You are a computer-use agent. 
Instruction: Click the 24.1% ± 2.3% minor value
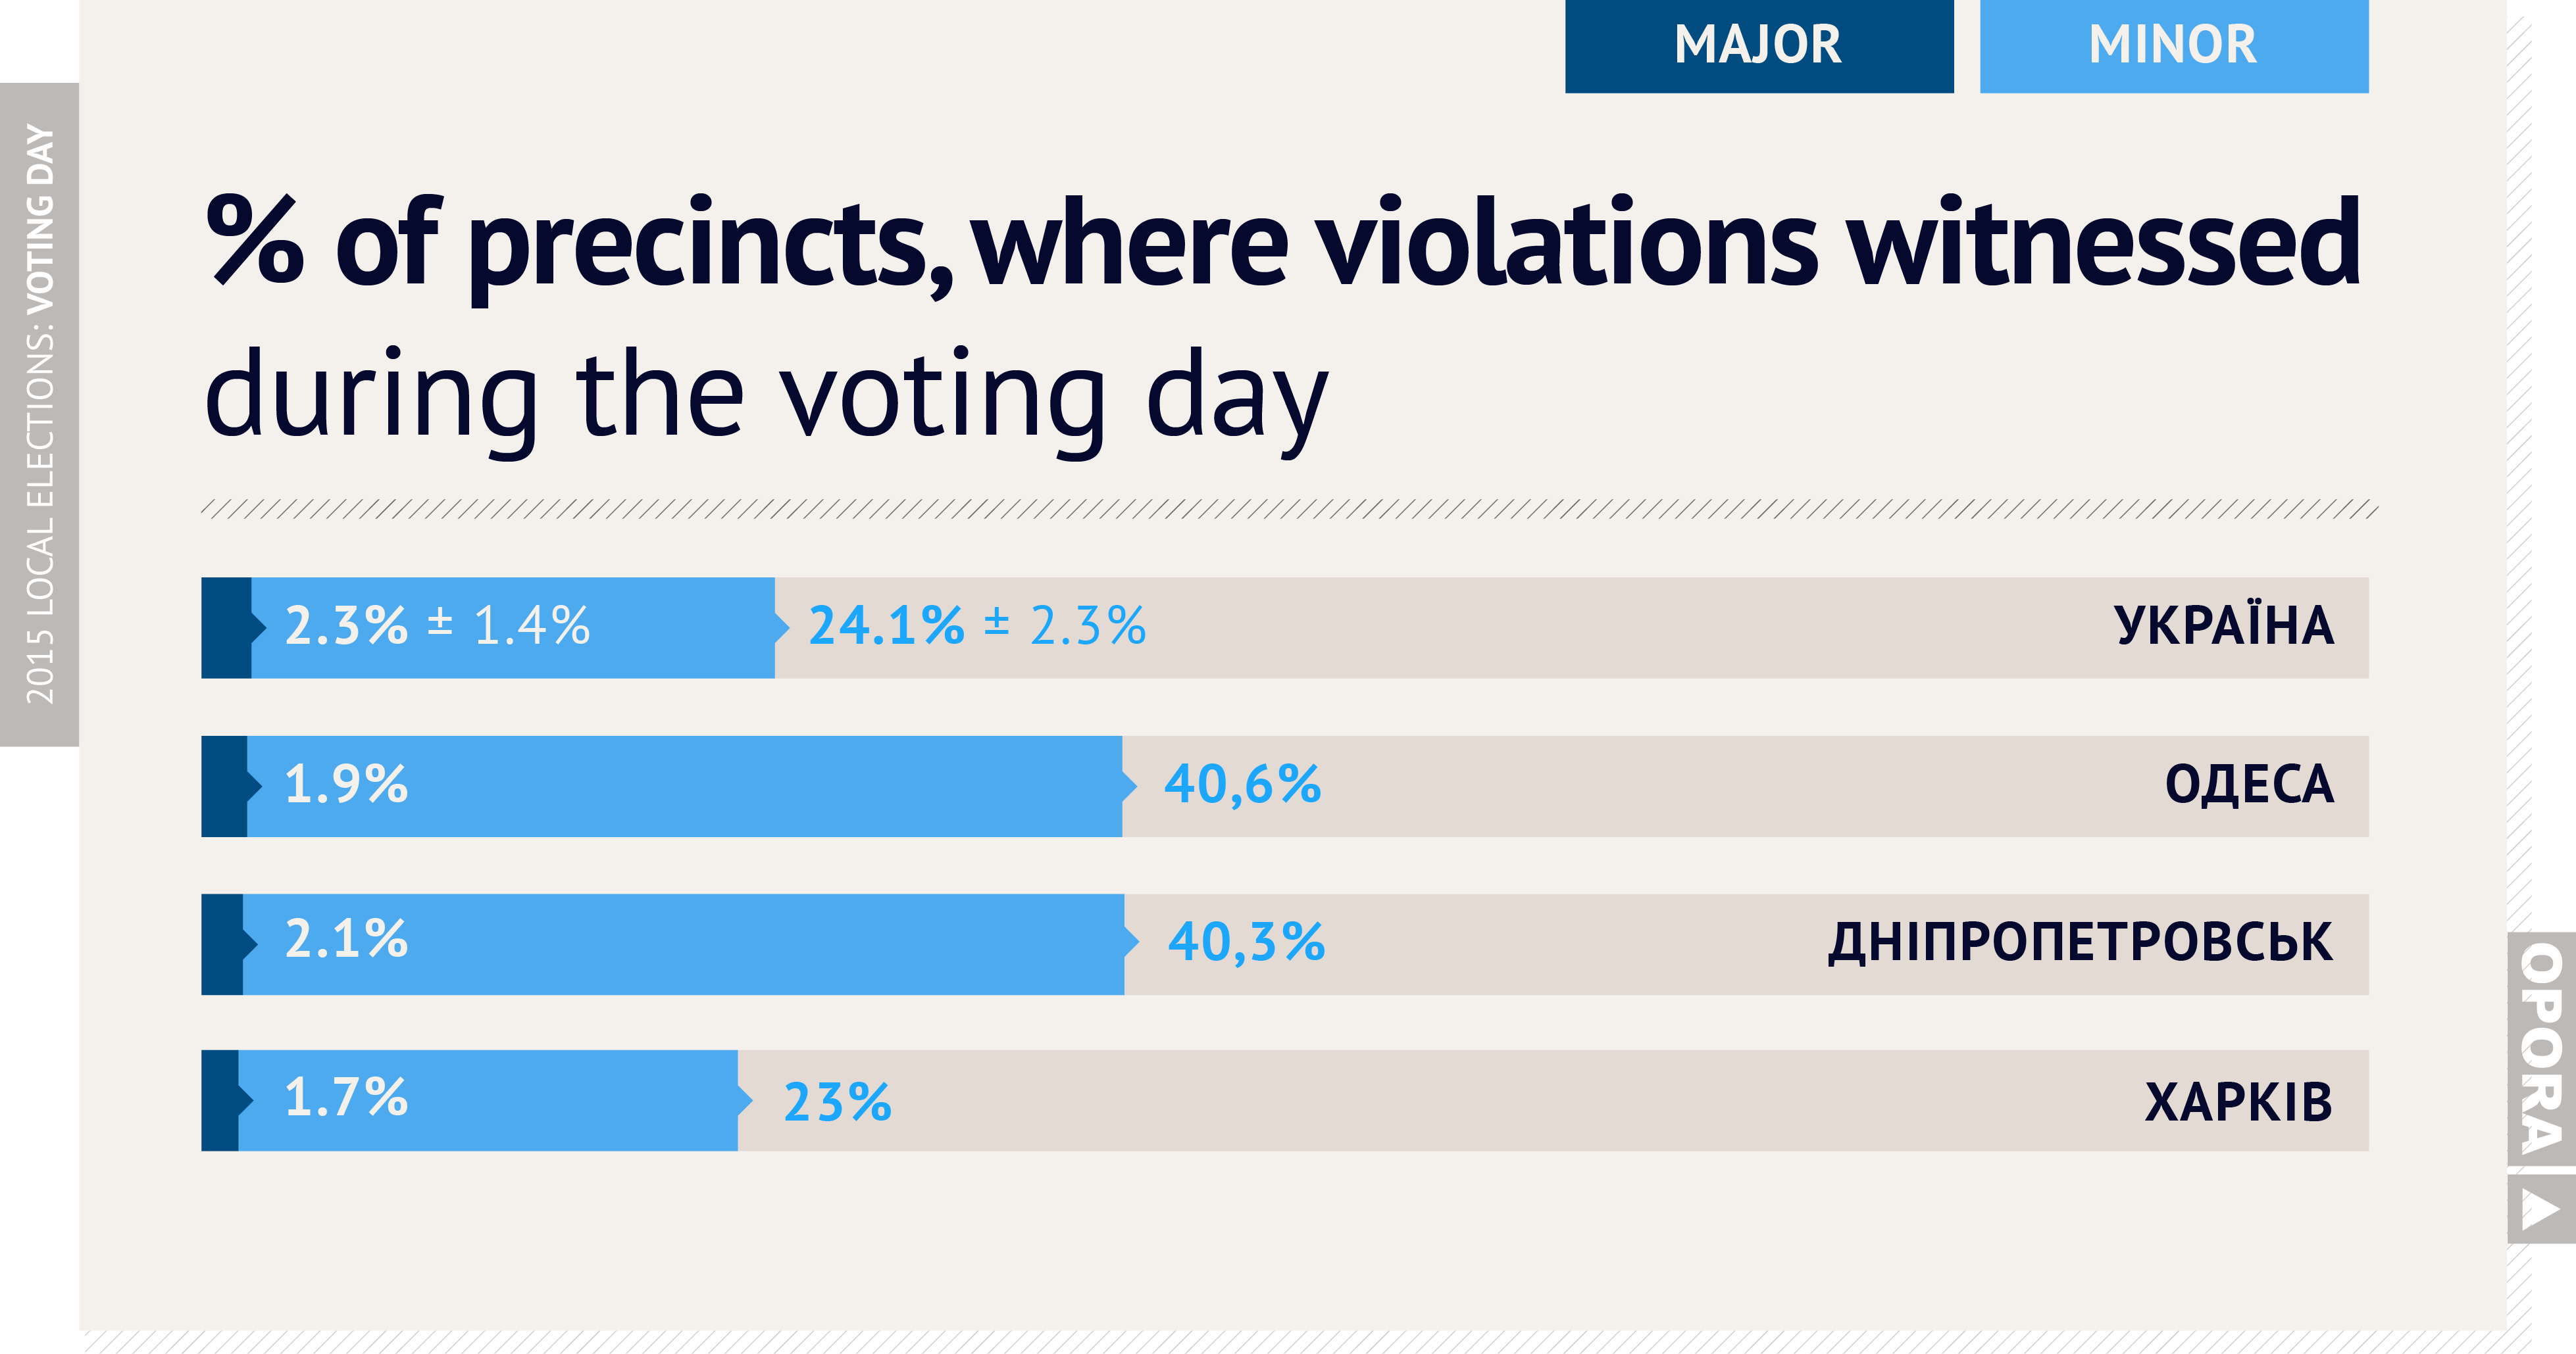pyautogui.click(x=977, y=627)
